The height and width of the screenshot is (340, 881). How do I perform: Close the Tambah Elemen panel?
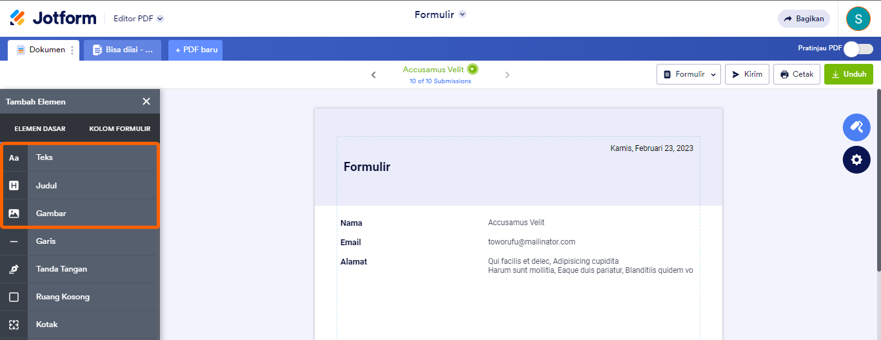[146, 101]
